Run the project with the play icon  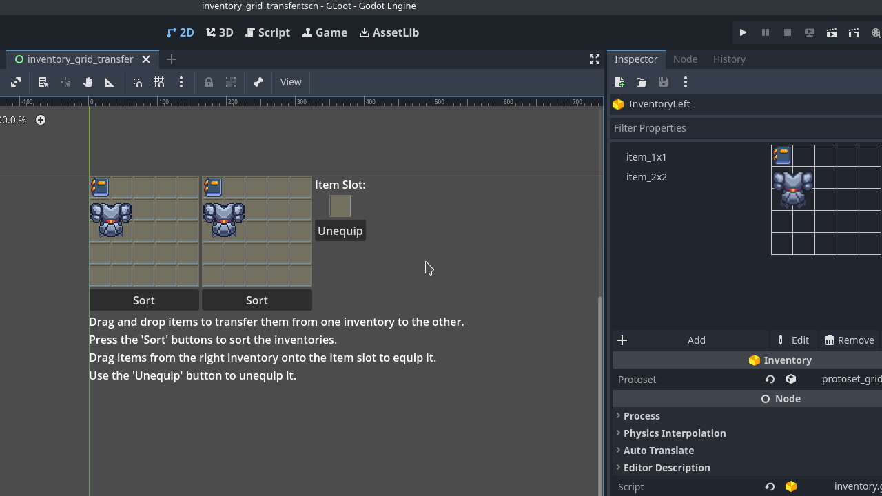pos(743,32)
